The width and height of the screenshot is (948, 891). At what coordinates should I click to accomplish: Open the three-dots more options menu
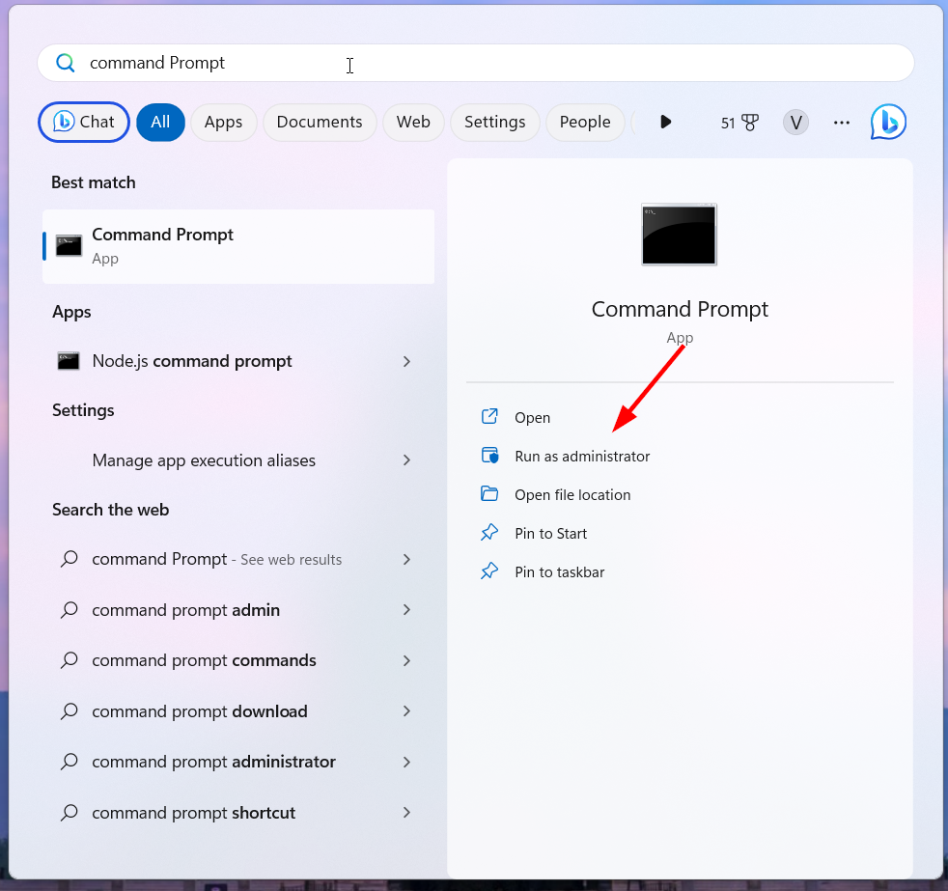(x=842, y=123)
